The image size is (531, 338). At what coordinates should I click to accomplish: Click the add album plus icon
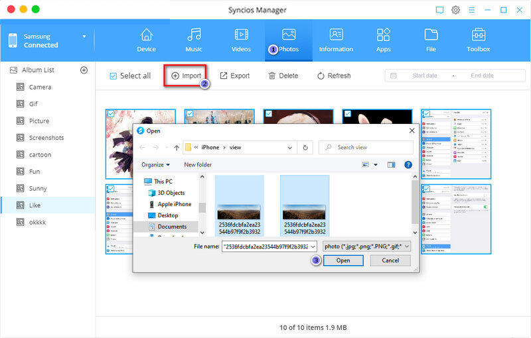tap(84, 70)
